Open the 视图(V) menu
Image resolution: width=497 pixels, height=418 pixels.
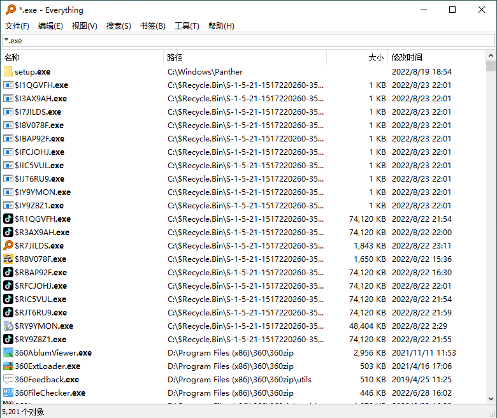pyautogui.click(x=84, y=26)
